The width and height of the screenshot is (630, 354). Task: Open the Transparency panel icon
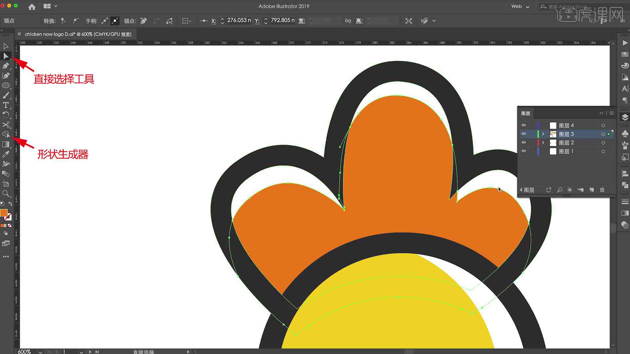click(x=625, y=225)
